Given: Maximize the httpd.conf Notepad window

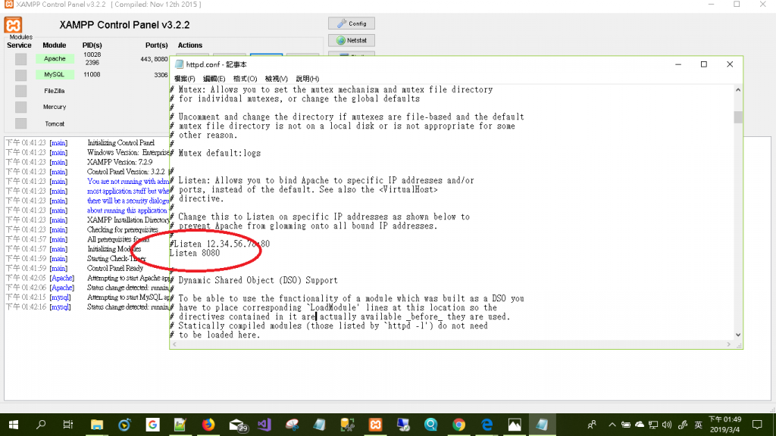Looking at the screenshot, I should (704, 64).
